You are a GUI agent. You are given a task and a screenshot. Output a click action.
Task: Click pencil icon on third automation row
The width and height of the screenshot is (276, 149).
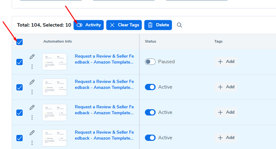click(x=32, y=107)
